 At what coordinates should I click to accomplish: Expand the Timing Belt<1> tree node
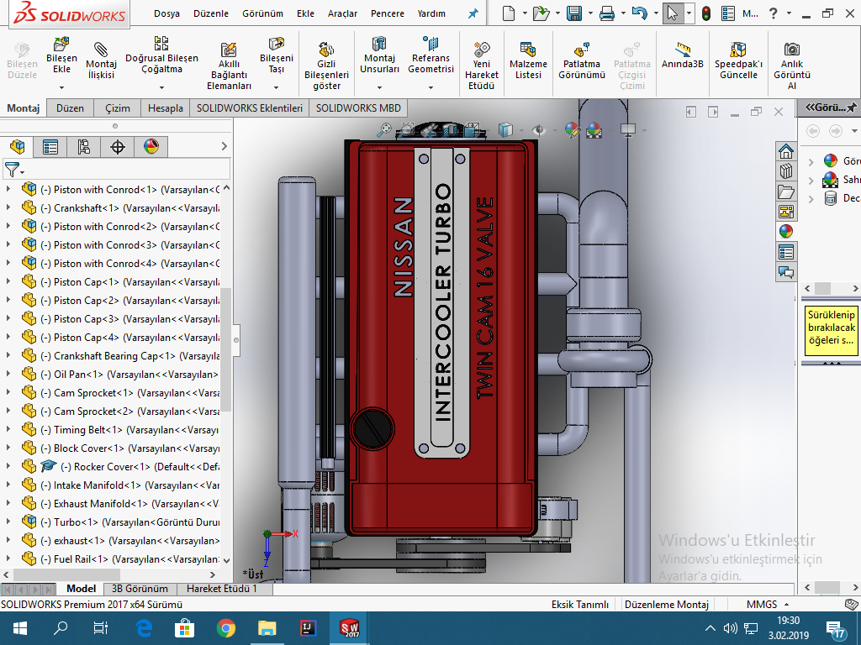pyautogui.click(x=8, y=429)
